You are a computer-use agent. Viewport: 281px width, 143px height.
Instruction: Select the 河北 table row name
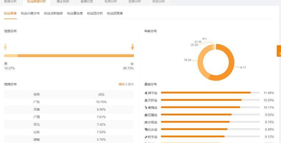coord(37,124)
